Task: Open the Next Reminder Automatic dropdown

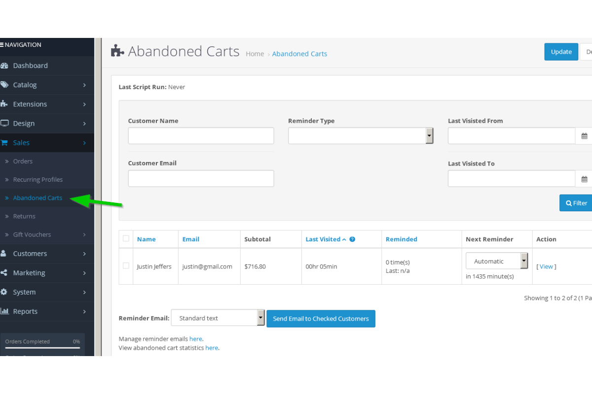Action: click(497, 261)
